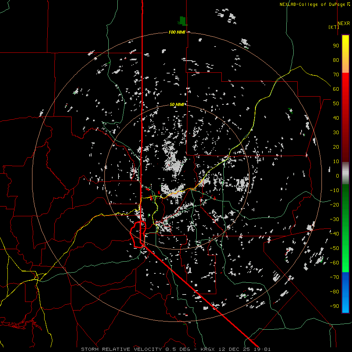This screenshot has width=352, height=352.
Task: Click the gray zero-velocity segment of the color bar
Action: (x=345, y=173)
